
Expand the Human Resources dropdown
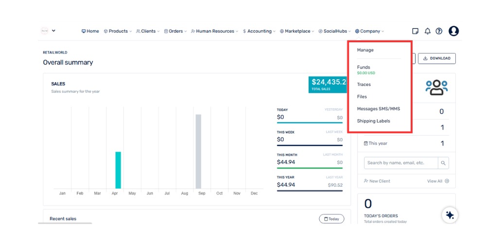[214, 31]
